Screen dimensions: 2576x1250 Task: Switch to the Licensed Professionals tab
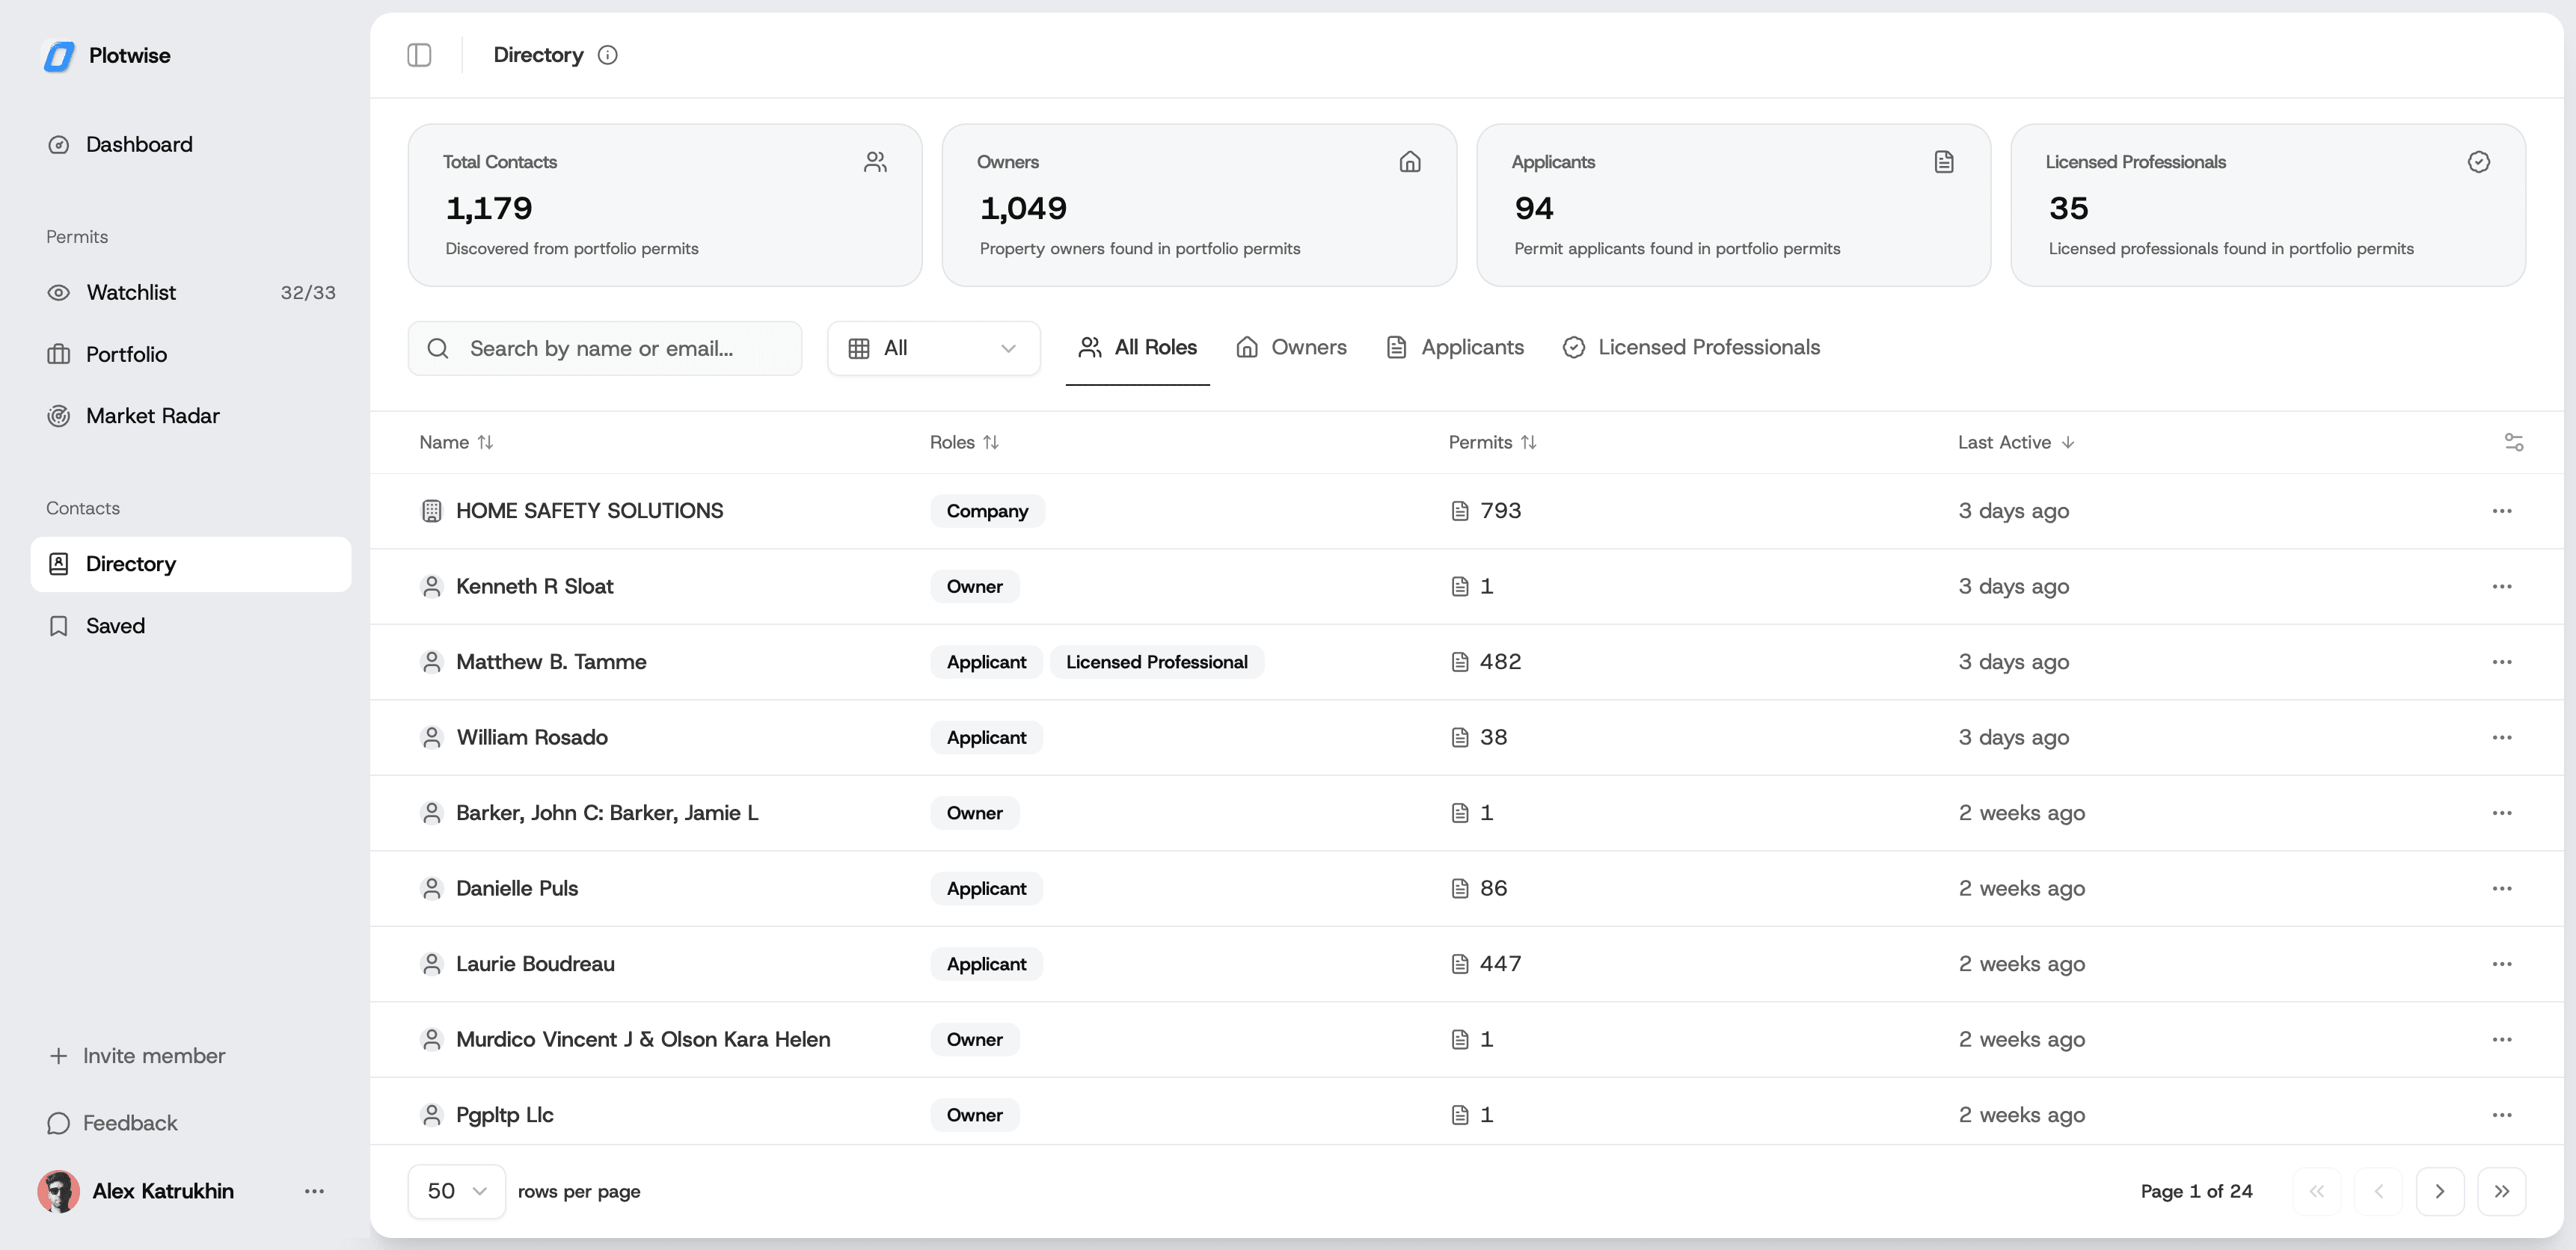tap(1690, 347)
